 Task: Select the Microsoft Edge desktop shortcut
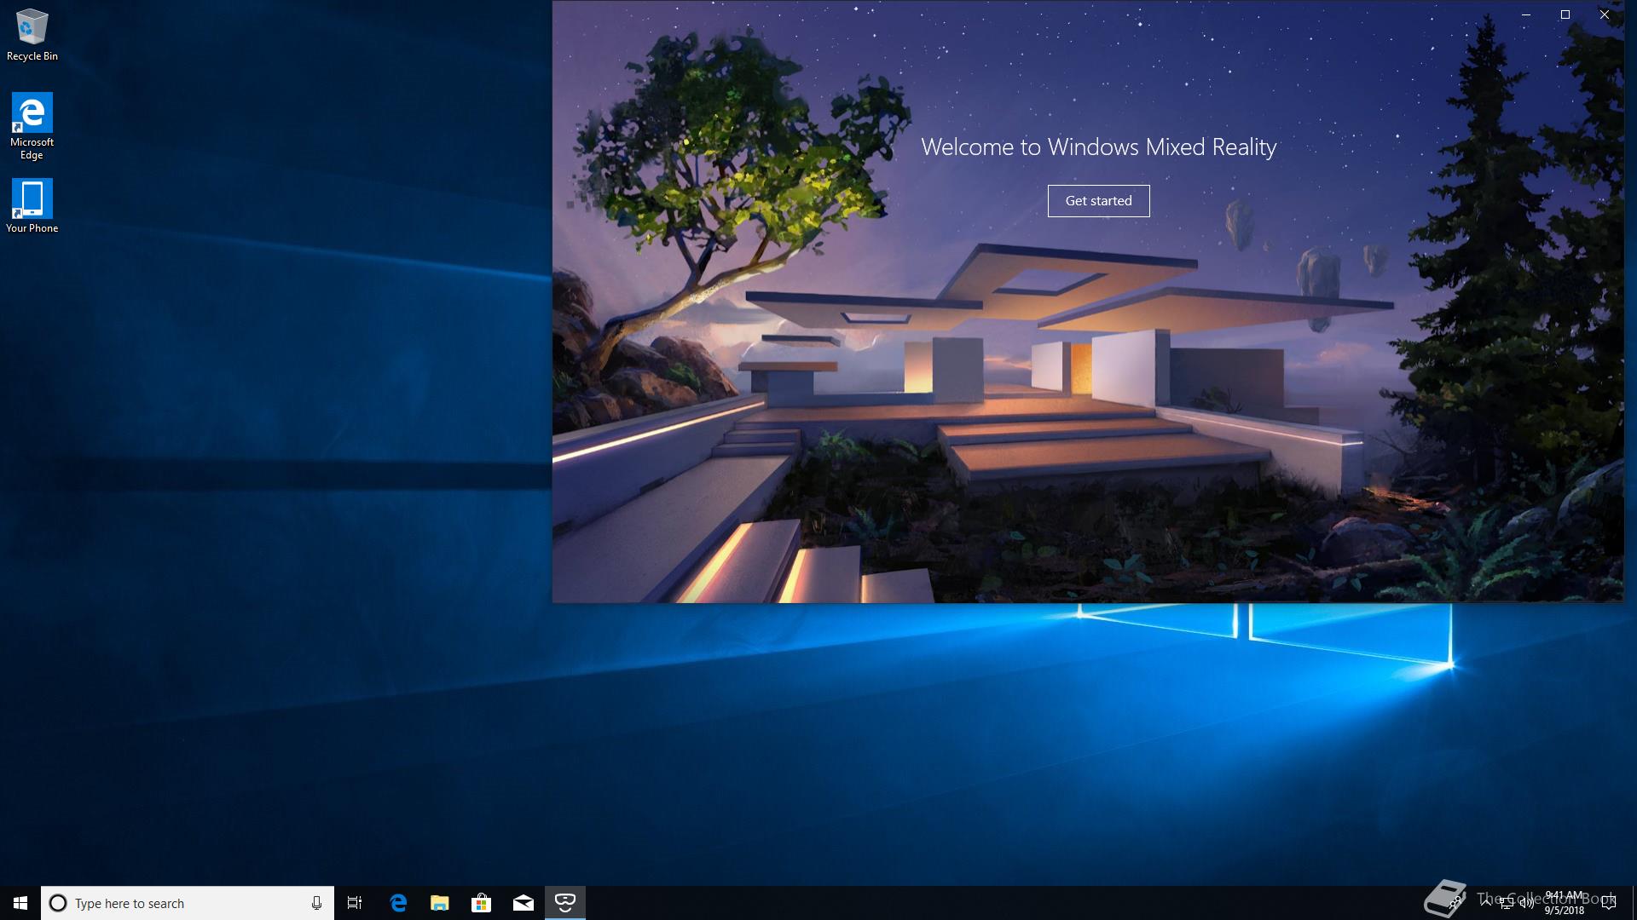tap(32, 126)
